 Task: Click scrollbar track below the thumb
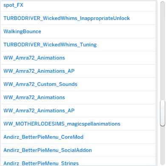tap(163, 146)
